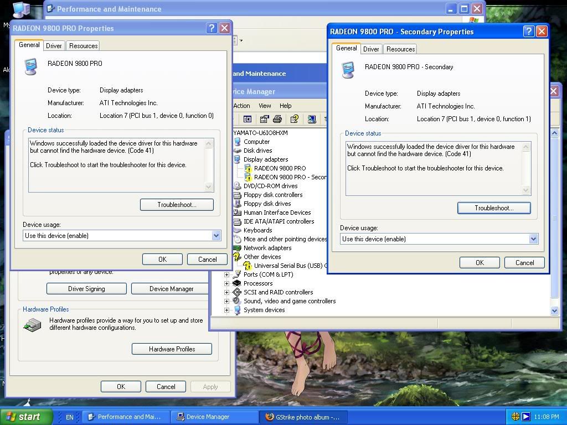Click the Sound, video and game controllers icon

[x=237, y=301]
